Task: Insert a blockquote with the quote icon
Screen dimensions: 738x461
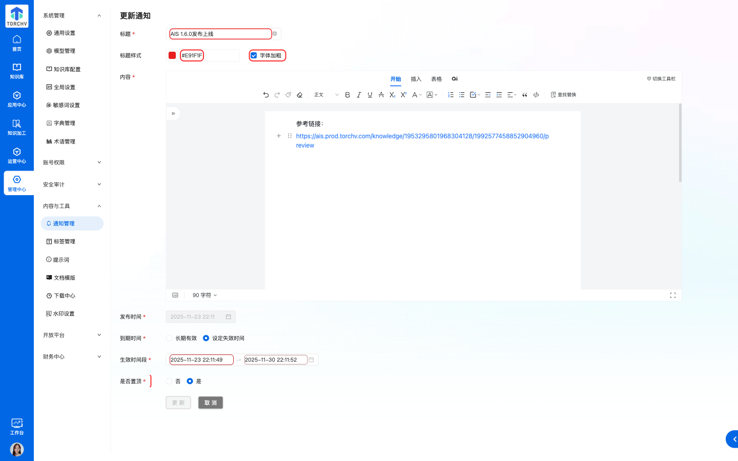Action: pos(524,95)
